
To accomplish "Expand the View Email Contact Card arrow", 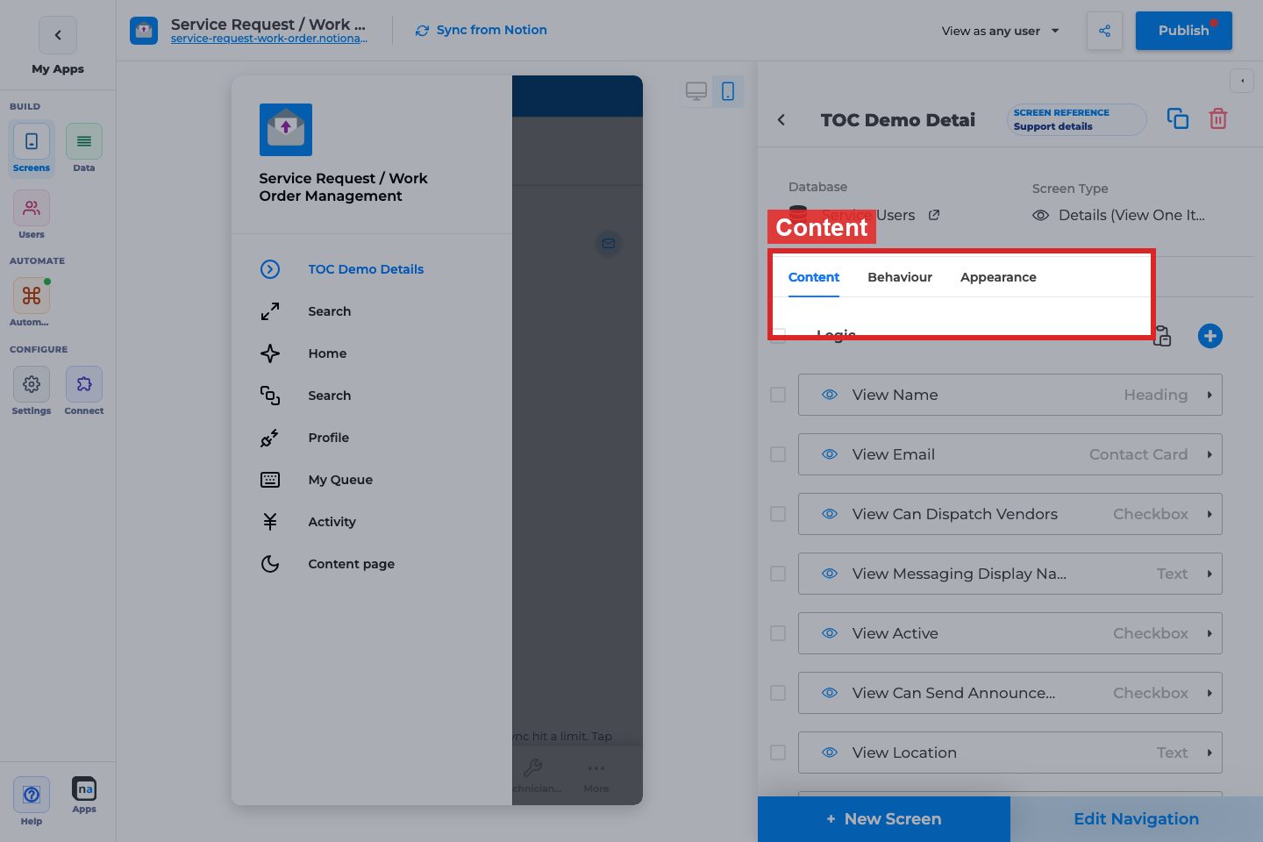I will 1209,454.
